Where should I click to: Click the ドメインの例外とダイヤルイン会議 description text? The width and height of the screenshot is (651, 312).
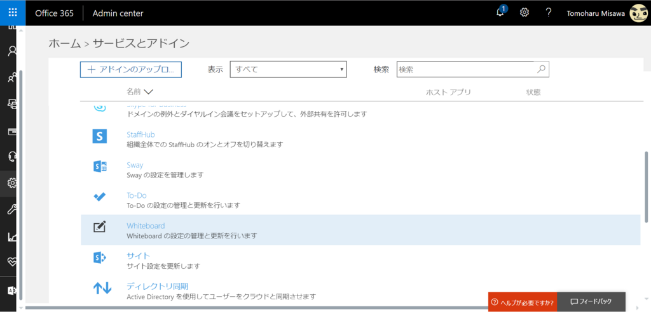(247, 114)
